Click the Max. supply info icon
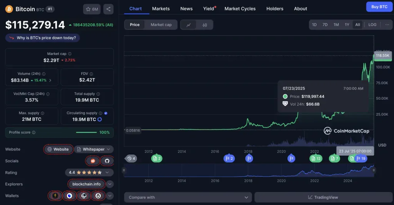The height and width of the screenshot is (205, 394). [42, 113]
